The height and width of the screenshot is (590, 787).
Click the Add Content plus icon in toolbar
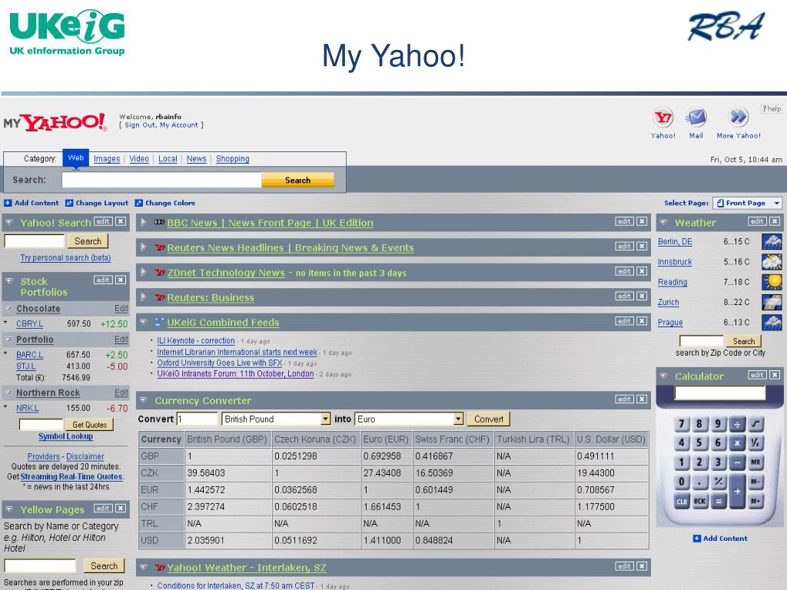tap(8, 203)
